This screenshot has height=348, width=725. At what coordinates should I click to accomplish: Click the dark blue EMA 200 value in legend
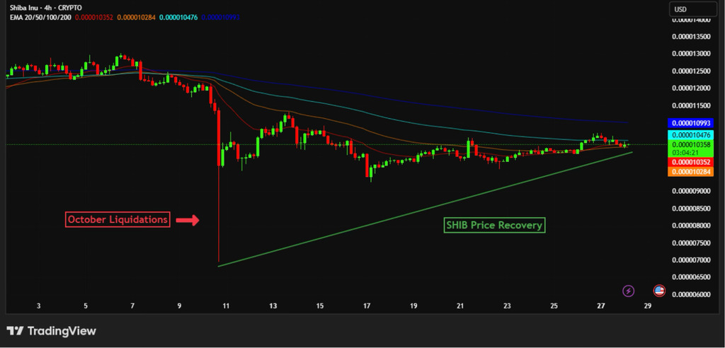click(x=222, y=16)
